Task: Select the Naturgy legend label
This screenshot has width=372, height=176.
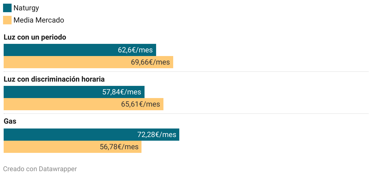Action: click(x=26, y=8)
